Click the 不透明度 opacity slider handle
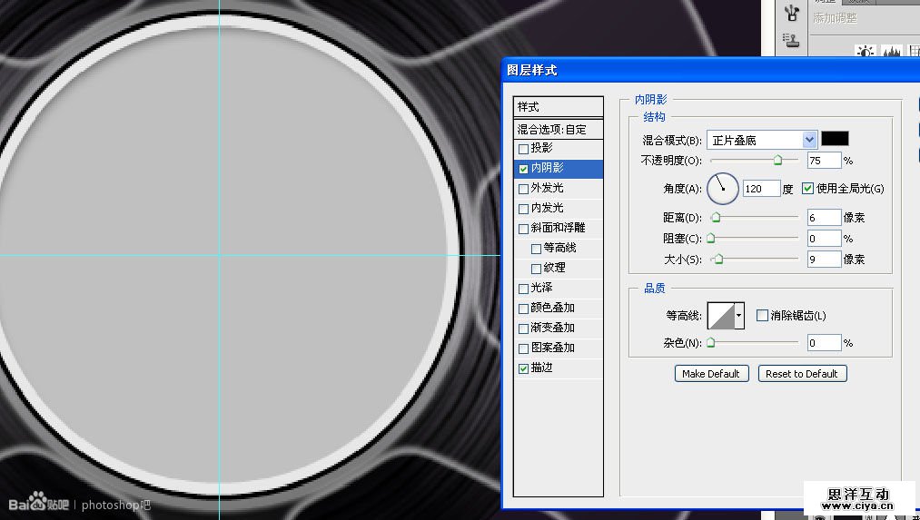Screen dimensions: 920x520 click(777, 160)
